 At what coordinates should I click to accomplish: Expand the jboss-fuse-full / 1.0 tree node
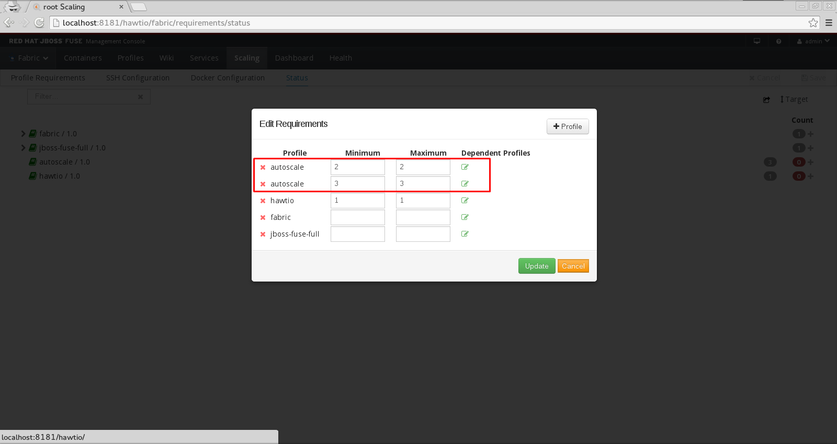23,148
